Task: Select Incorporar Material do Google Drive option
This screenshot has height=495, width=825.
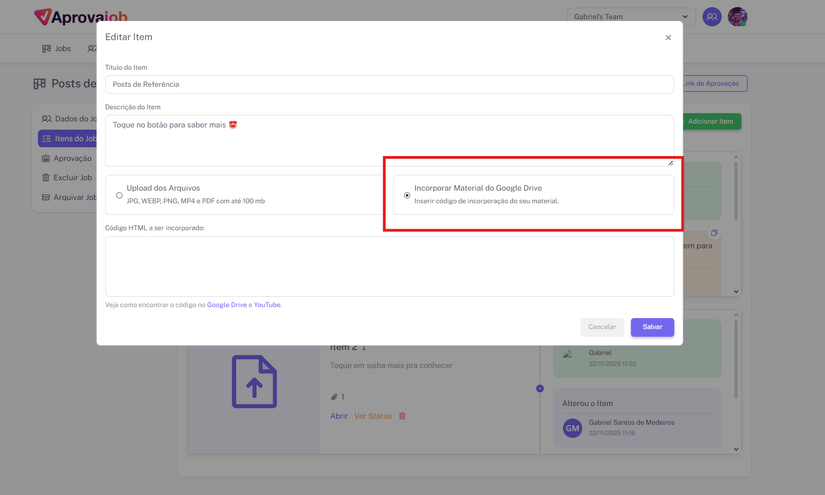Action: point(407,195)
